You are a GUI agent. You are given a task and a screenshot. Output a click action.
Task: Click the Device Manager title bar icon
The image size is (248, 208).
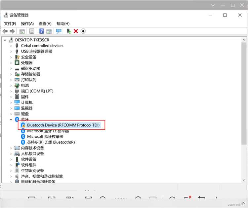[x=6, y=15]
